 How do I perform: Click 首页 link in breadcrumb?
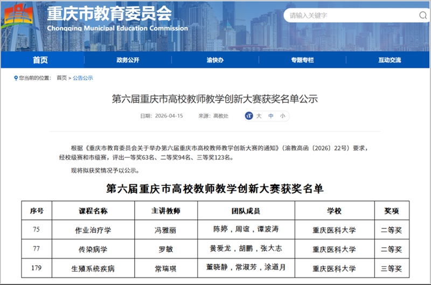(62, 78)
